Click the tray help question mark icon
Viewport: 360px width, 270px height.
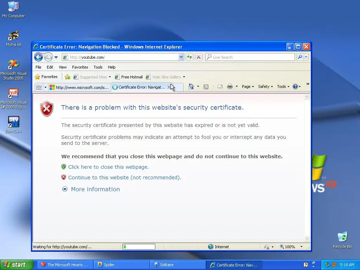point(306,265)
